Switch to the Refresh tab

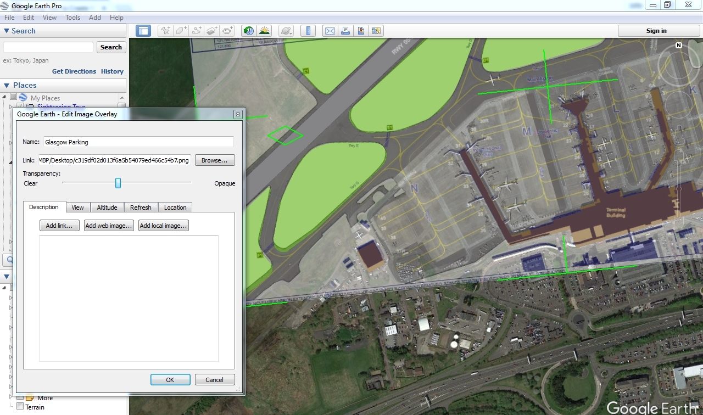tap(141, 207)
